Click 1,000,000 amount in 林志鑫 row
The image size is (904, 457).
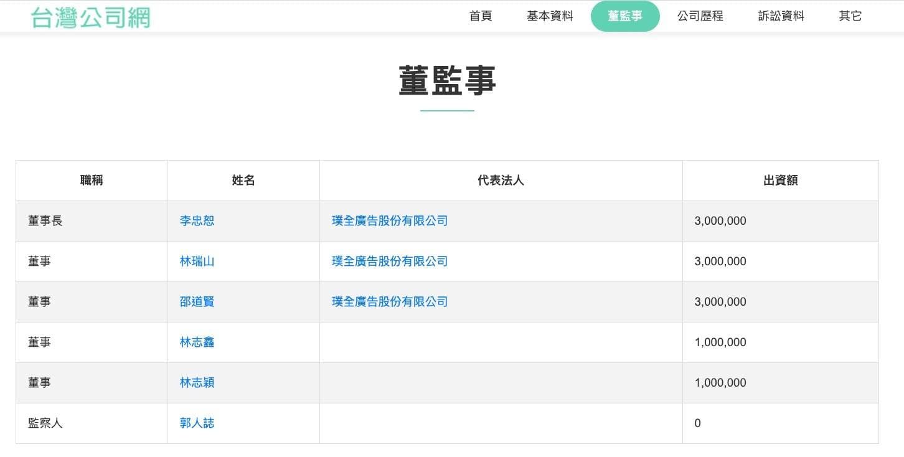[x=720, y=342]
